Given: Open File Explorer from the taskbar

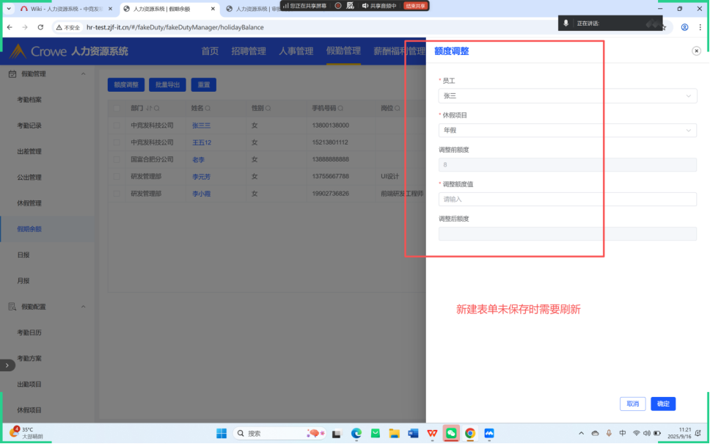Looking at the screenshot, I should pyautogui.click(x=394, y=433).
